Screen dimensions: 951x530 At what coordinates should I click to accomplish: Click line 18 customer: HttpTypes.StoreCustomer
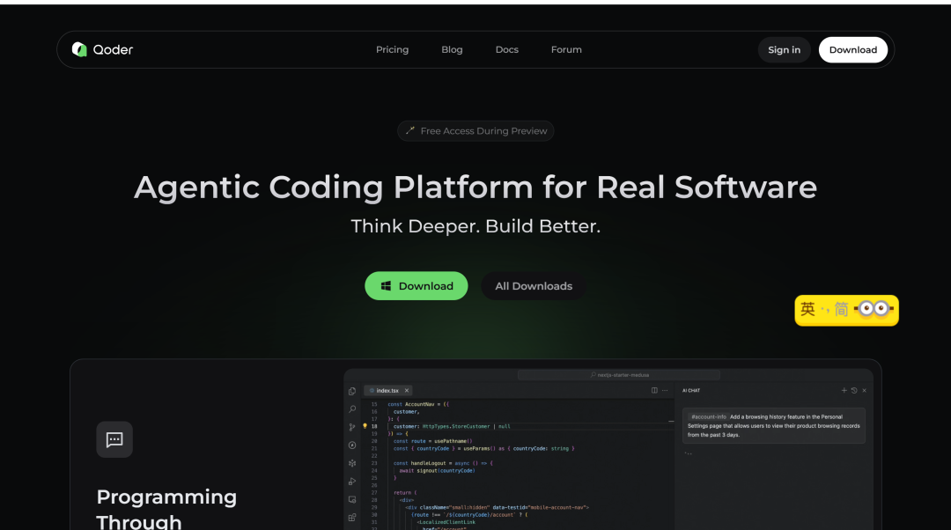(452, 426)
